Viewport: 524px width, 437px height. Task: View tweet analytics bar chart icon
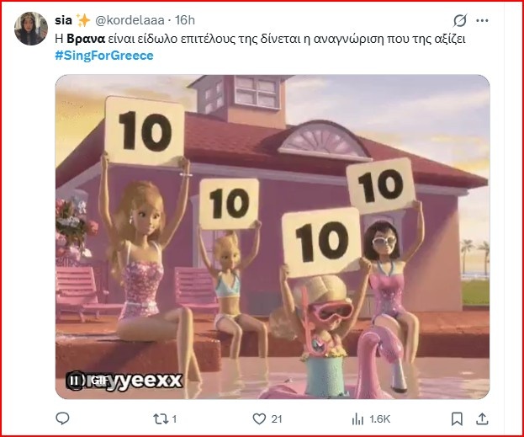pos(357,419)
